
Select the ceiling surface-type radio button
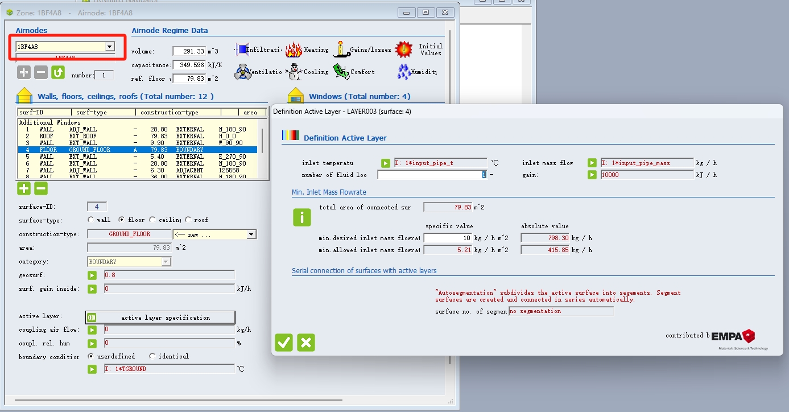point(152,220)
